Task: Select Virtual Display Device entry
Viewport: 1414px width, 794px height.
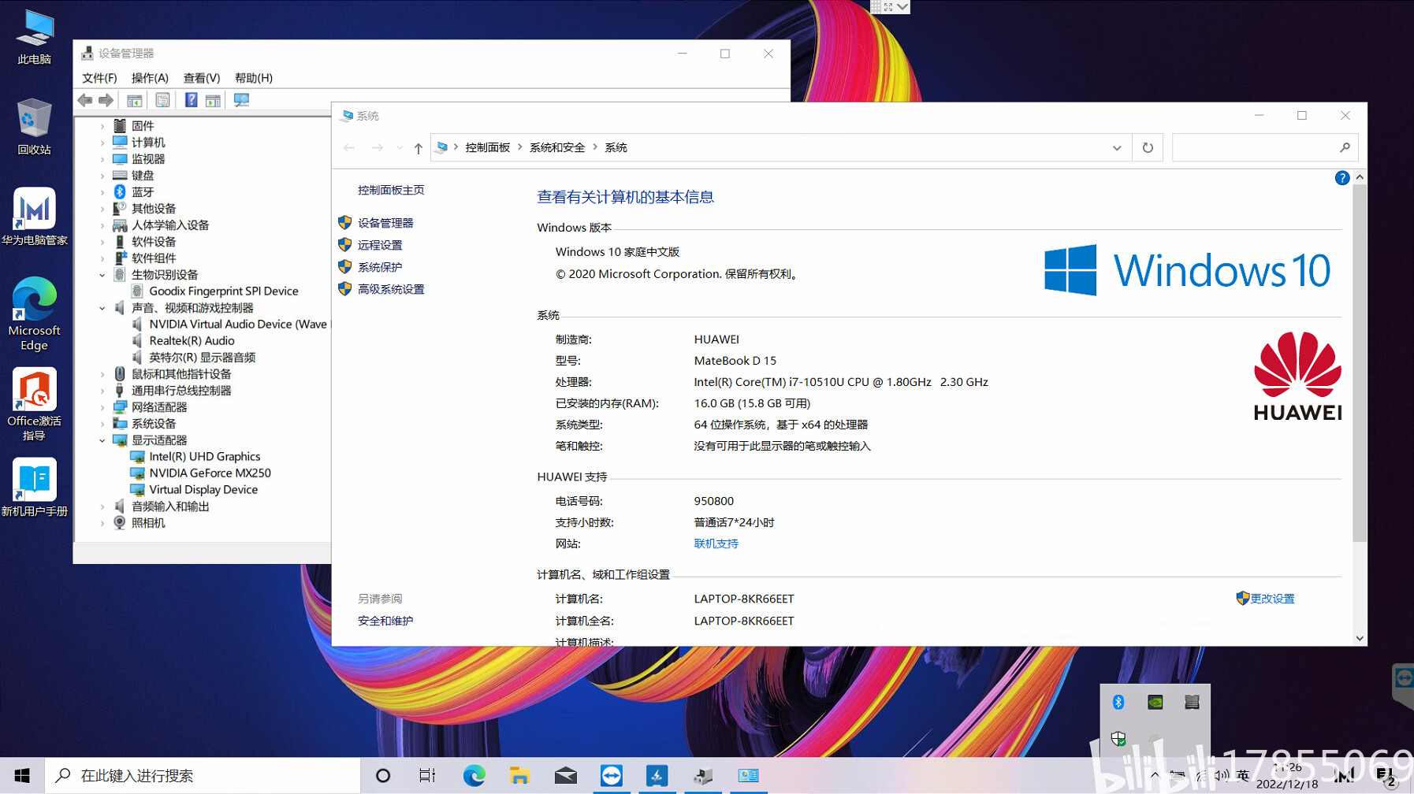Action: click(x=203, y=490)
